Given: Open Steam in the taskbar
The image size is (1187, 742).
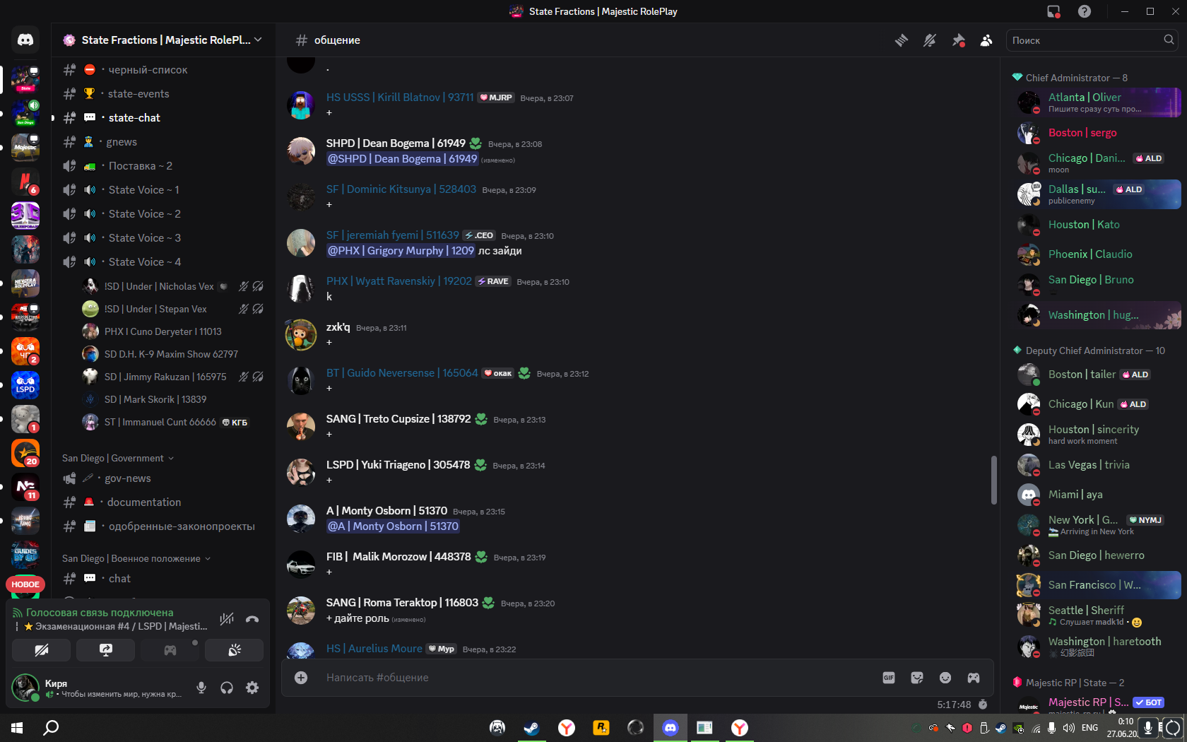Looking at the screenshot, I should point(532,728).
